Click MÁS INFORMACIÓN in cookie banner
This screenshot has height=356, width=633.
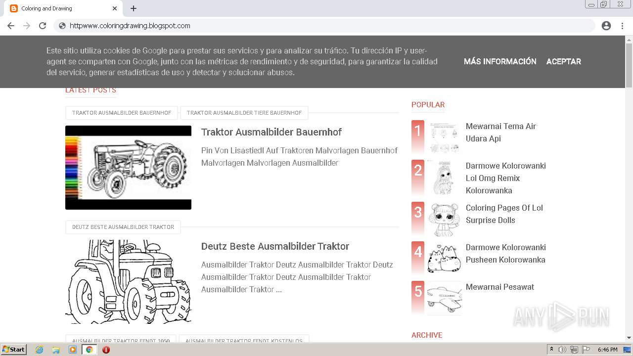(500, 61)
